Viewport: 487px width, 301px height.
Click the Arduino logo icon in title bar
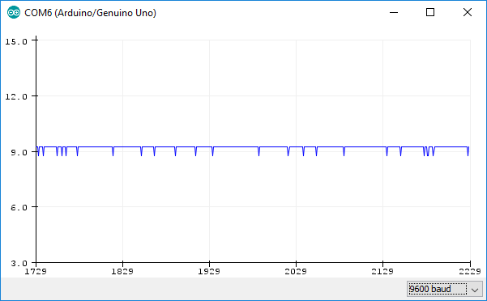point(14,13)
